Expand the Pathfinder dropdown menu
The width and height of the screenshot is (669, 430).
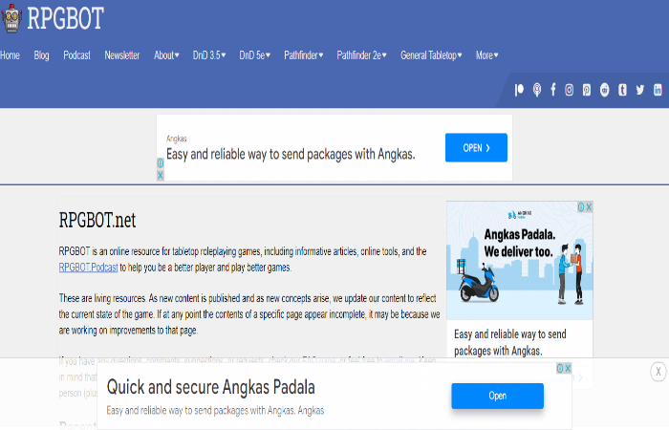pyautogui.click(x=304, y=55)
